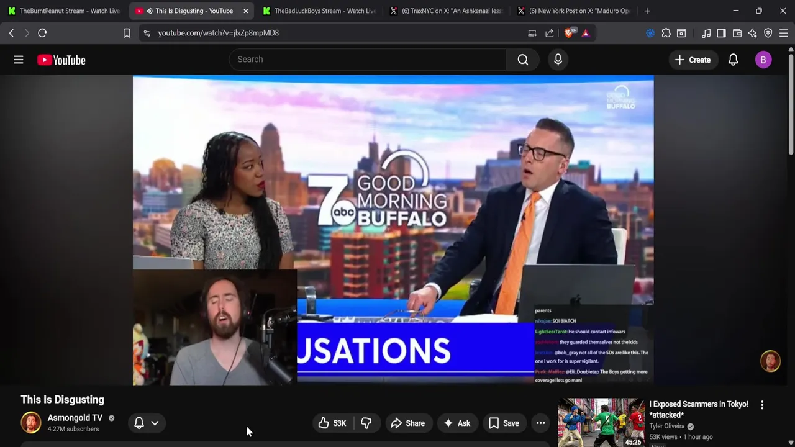795x447 pixels.
Task: Click the browser address bar URL
Action: 218,33
